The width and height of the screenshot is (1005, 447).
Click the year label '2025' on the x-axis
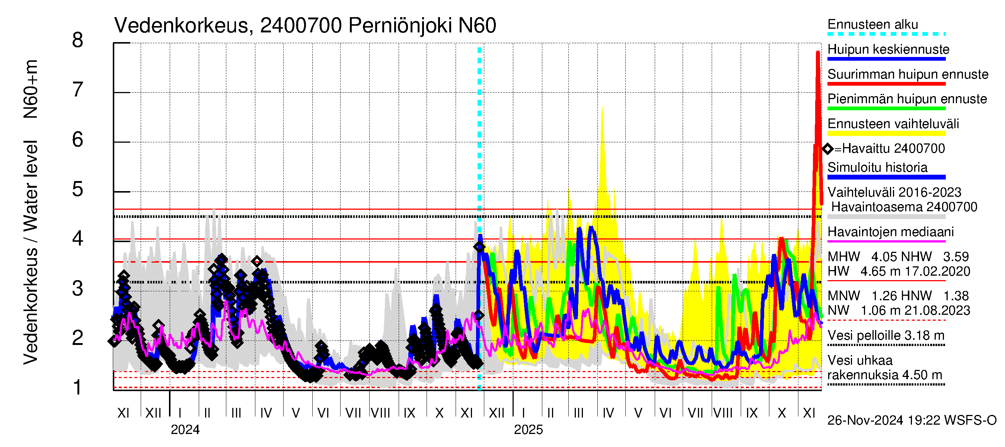(x=528, y=429)
